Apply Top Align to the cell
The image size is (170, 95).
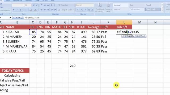pos(41,5)
